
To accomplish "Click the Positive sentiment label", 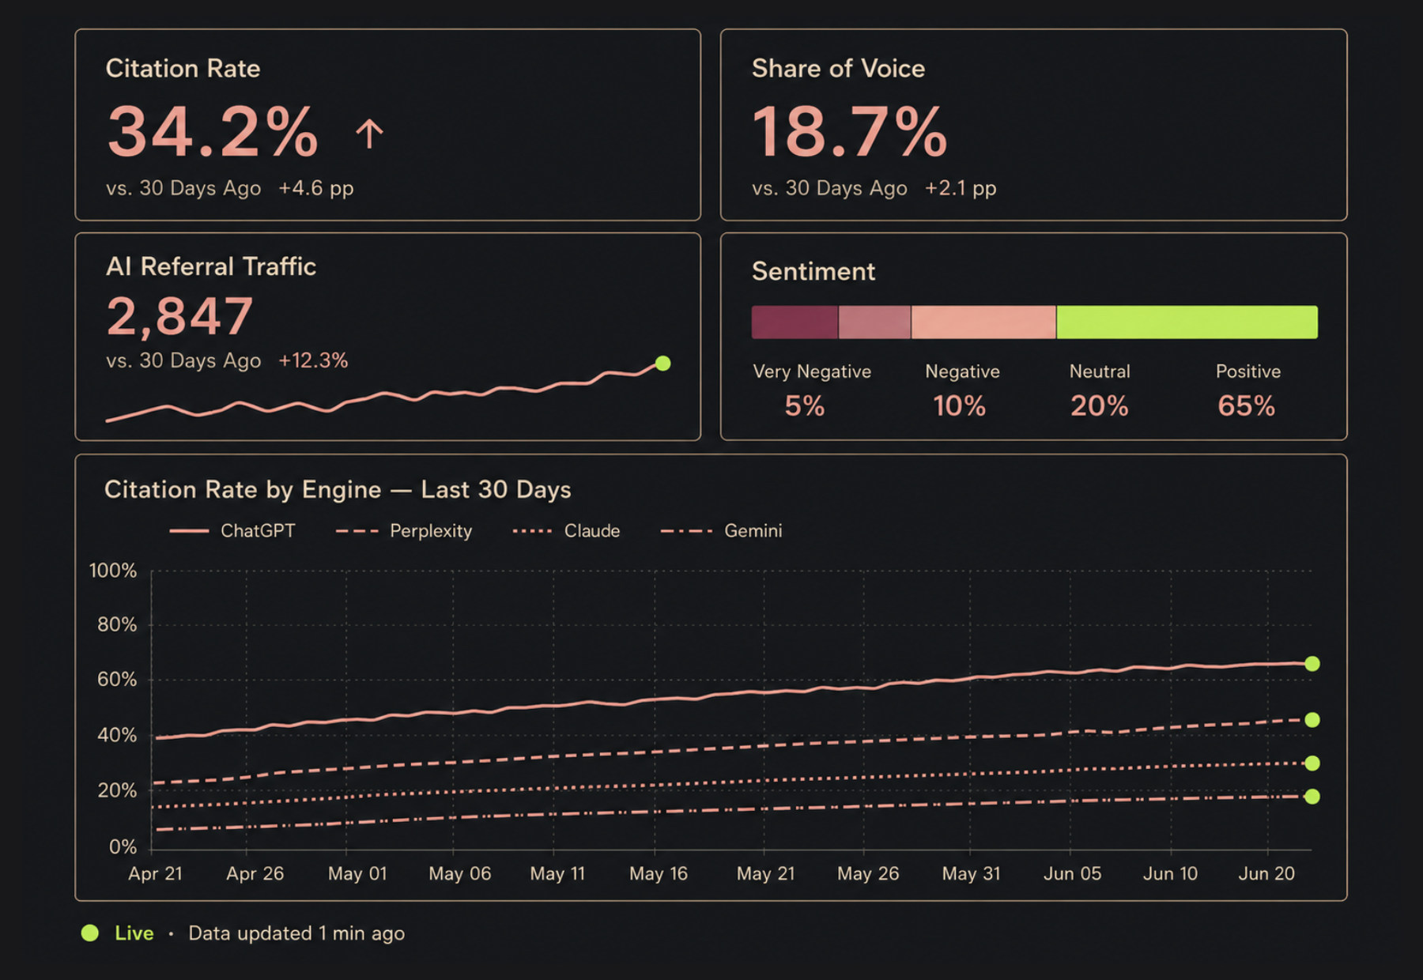I will [1248, 371].
